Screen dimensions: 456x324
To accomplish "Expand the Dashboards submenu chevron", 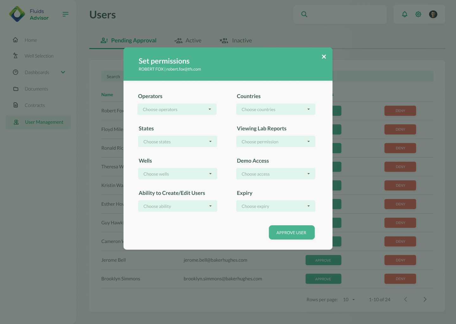I will (x=63, y=72).
